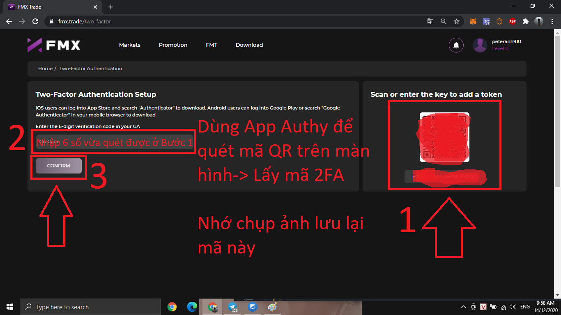Viewport: 561px width, 315px height.
Task: Select the FMX Trade browser tab
Action: pyautogui.click(x=53, y=7)
